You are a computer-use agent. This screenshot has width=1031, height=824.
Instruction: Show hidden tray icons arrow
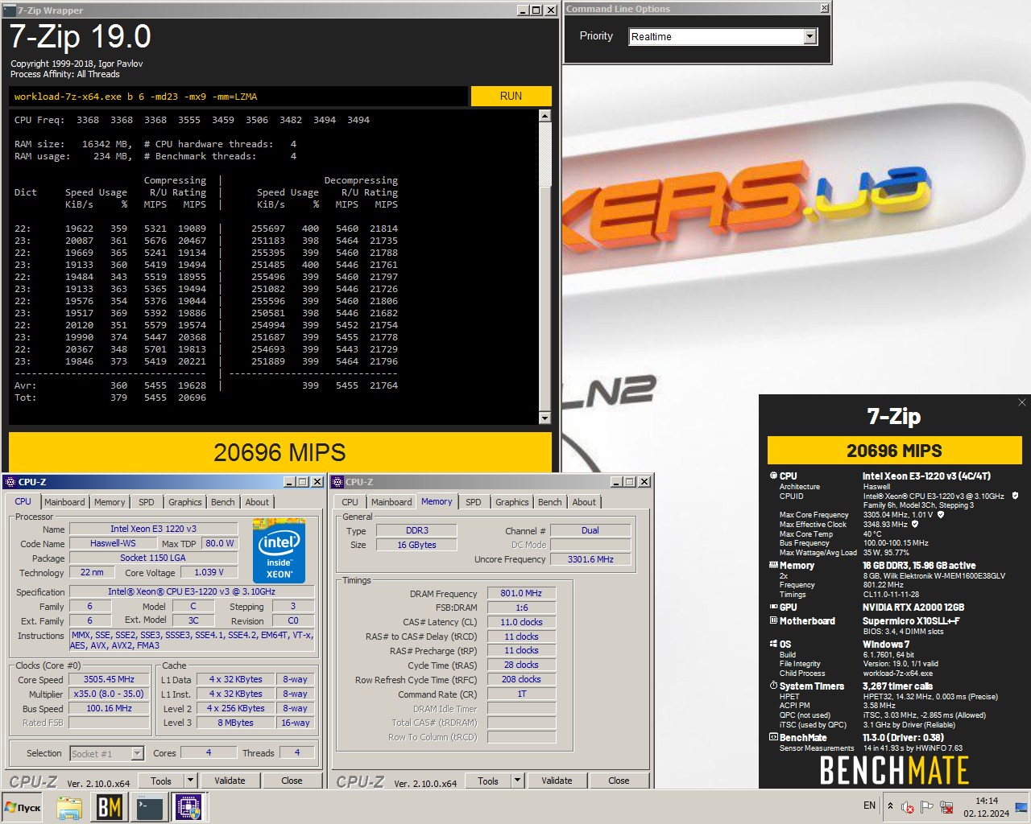pyautogui.click(x=890, y=805)
